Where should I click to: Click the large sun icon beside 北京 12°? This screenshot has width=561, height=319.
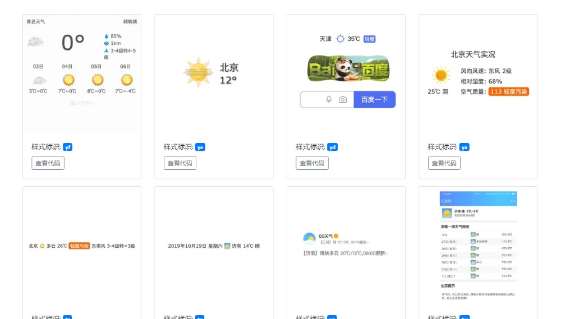pyautogui.click(x=198, y=73)
